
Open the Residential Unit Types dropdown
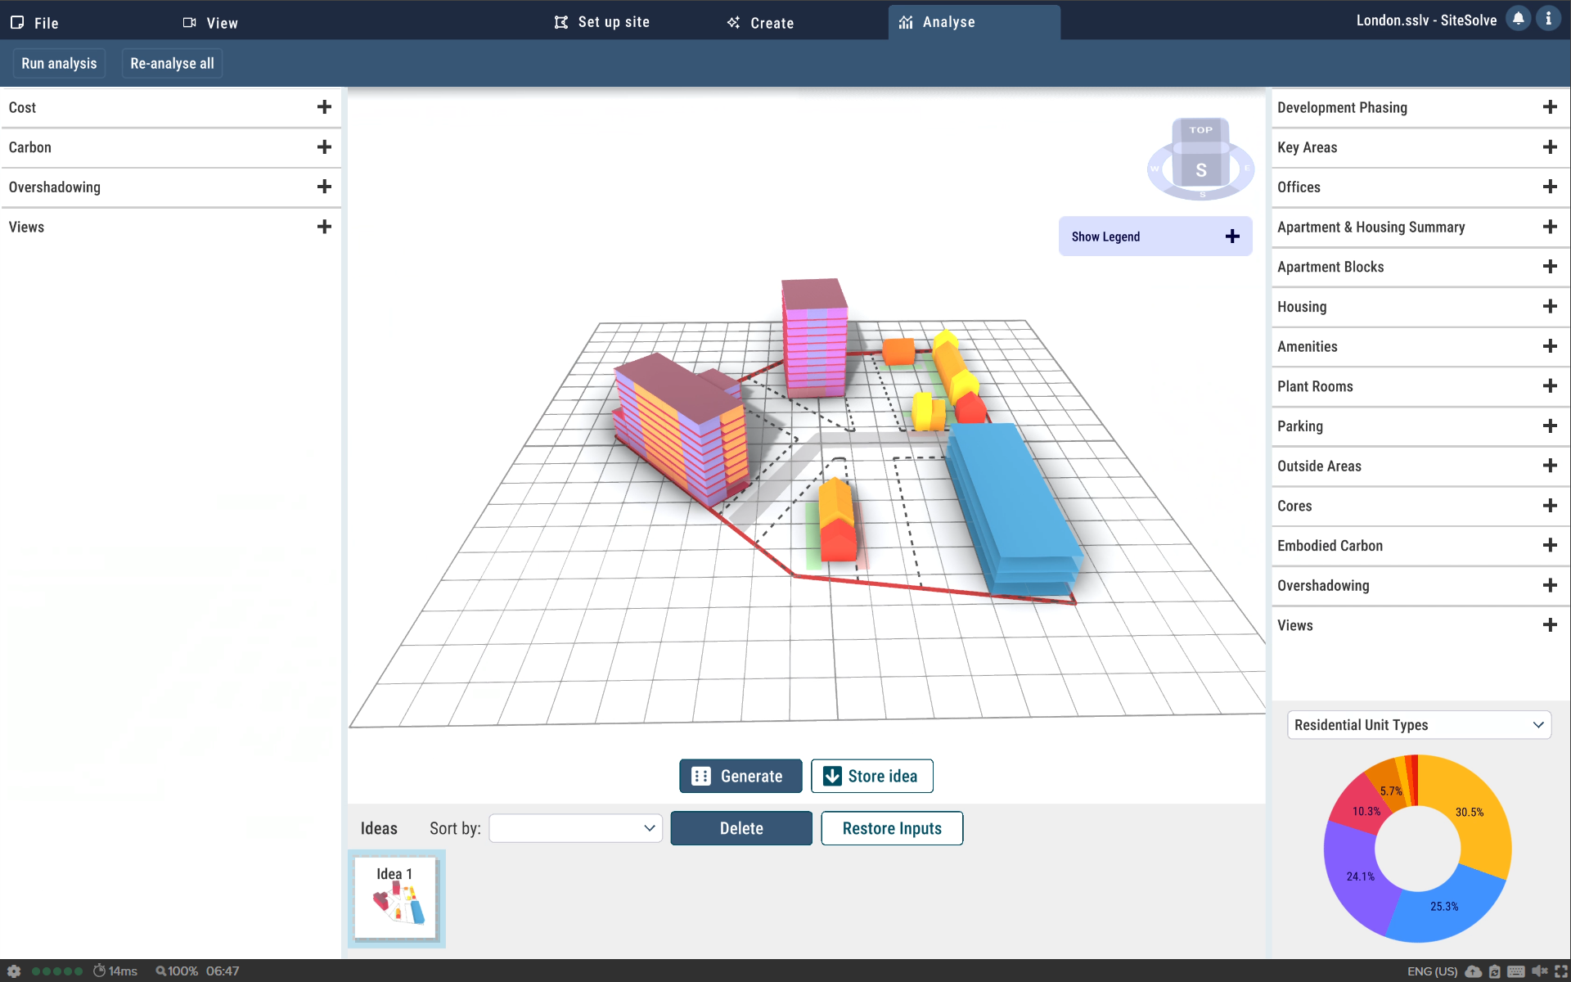pos(1419,725)
